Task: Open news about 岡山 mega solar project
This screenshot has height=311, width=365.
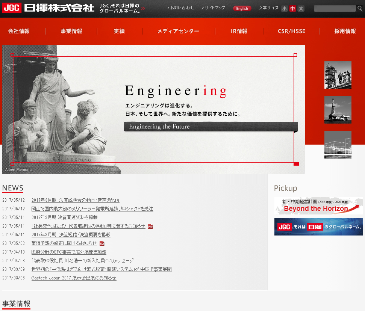Action: (x=92, y=209)
